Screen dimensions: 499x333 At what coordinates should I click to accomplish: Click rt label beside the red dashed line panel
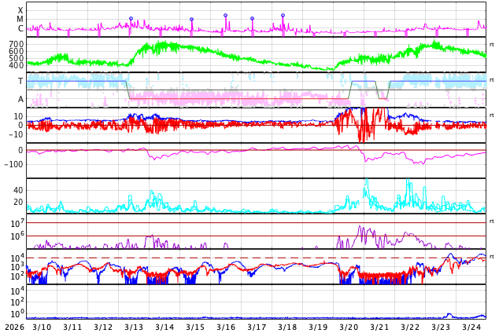click(492, 257)
